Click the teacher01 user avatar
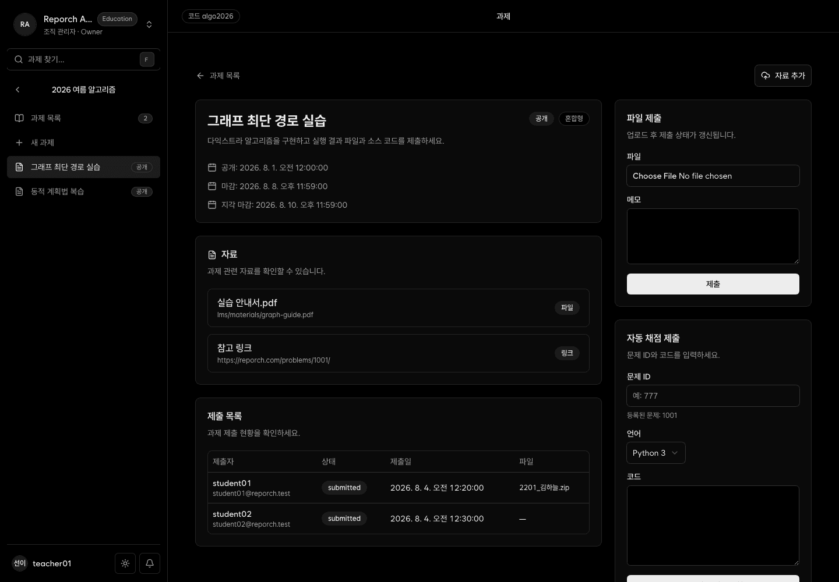Viewport: 839px width, 582px height. 20,563
